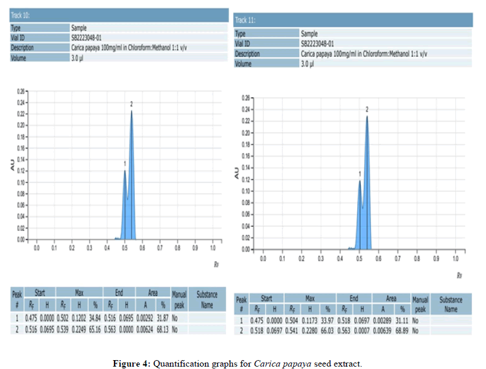Click peak 1 label in Track 10 chart
This screenshot has height=369, width=486.
point(125,163)
